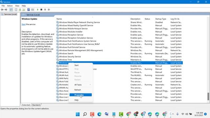The image size is (210, 118).
Task: Choose Help in the context menu
Action: [81, 100]
